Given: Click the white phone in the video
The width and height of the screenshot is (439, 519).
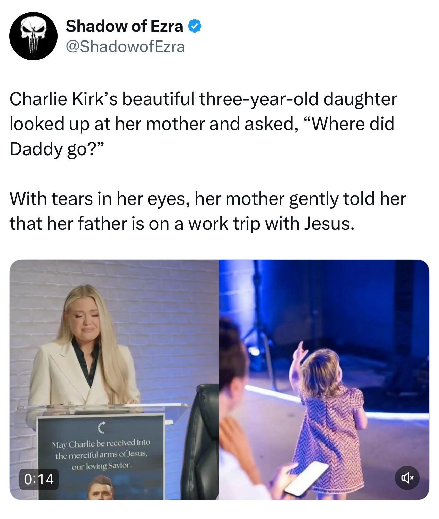Looking at the screenshot, I should (306, 478).
